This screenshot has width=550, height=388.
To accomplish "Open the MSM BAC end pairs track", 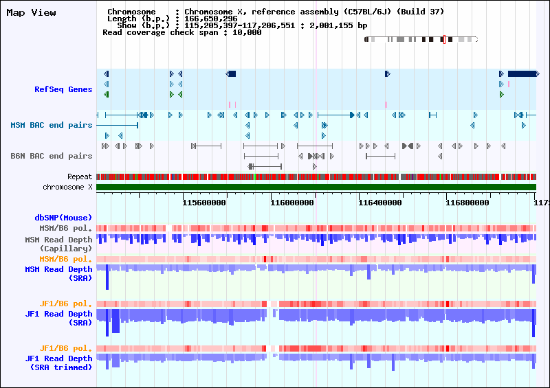I will pos(51,125).
